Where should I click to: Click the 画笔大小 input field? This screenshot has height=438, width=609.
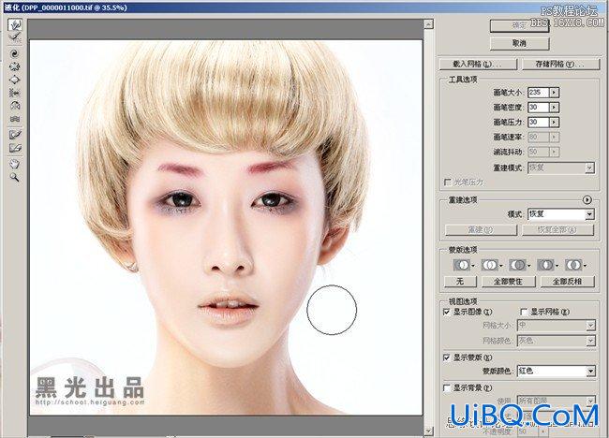coord(539,93)
